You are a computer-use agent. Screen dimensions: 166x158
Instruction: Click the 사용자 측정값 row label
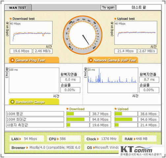[x=35, y=125]
